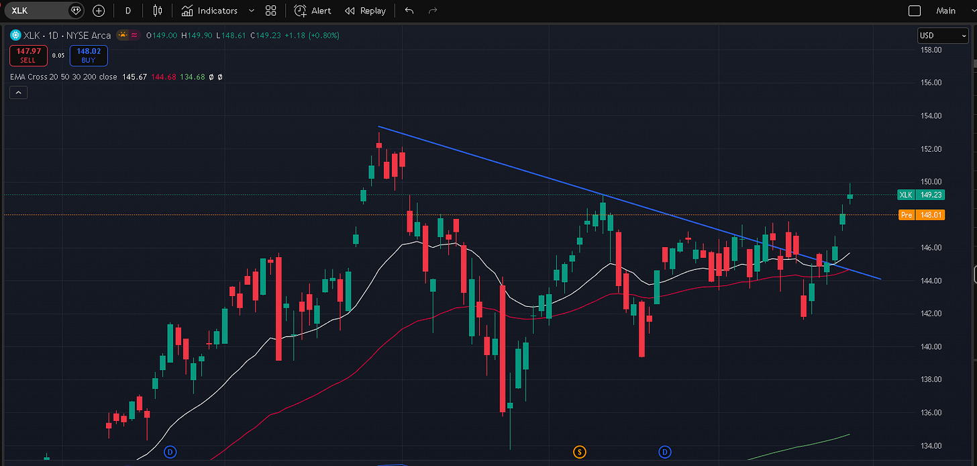This screenshot has height=466, width=977.
Task: Click the red EMA value 144.68
Action: pyautogui.click(x=164, y=77)
